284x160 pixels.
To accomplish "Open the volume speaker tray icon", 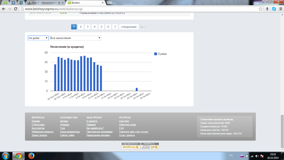I will point(257,156).
